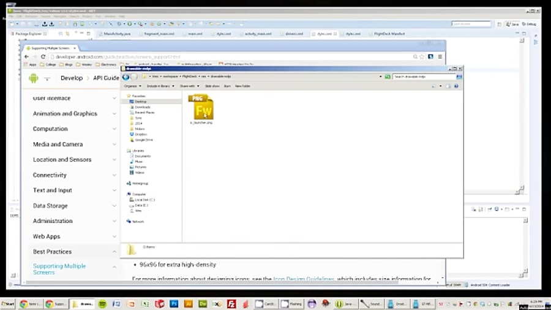Screen dimensions: 551x310
Task: Click Slide show in Explorer toolbar
Action: pos(212,86)
